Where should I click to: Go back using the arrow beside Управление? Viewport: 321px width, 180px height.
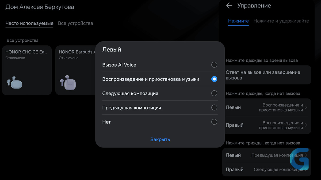pos(229,6)
